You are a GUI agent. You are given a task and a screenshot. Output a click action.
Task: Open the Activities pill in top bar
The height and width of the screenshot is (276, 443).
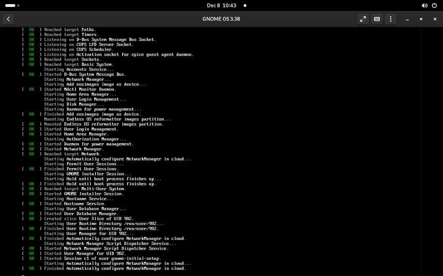click(12, 6)
